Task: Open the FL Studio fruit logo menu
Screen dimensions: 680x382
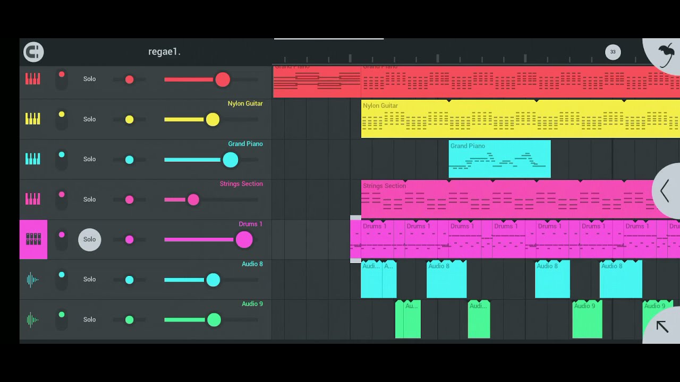Action: (x=665, y=54)
